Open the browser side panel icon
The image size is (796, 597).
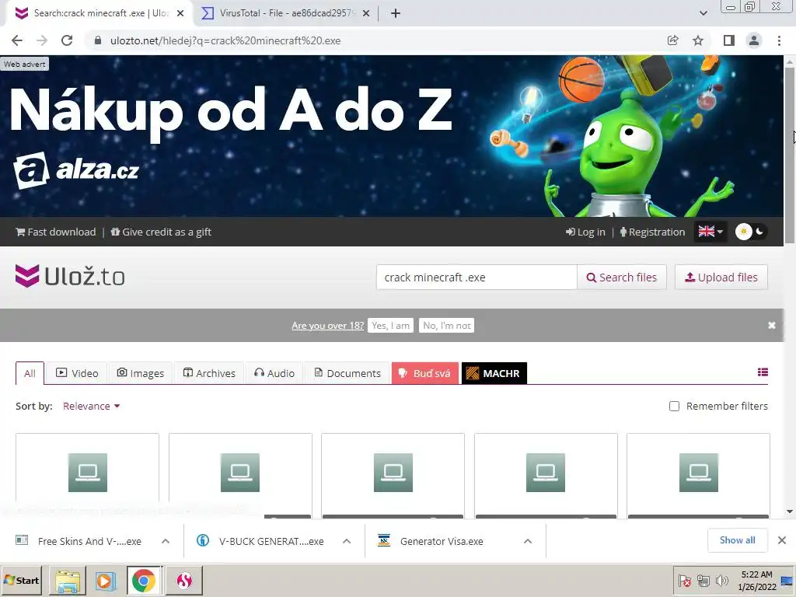[729, 40]
